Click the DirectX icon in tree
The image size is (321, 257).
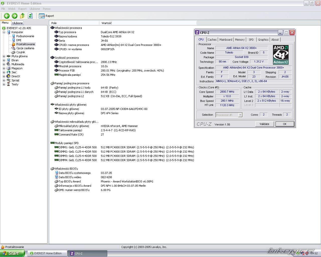click(9, 76)
